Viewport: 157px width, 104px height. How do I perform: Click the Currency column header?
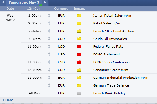(x=61, y=9)
